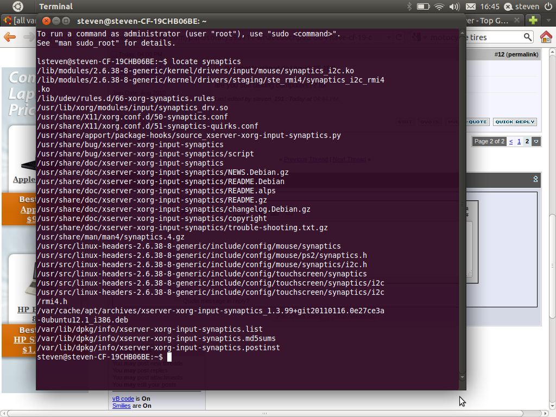
Task: Click terminal line 'xserver-xorg-input-synaptics.md5sums'
Action: (156, 338)
